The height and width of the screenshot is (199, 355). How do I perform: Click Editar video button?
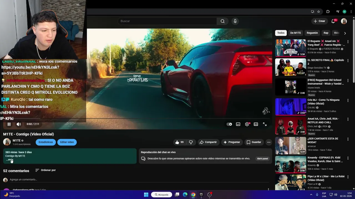point(67,142)
